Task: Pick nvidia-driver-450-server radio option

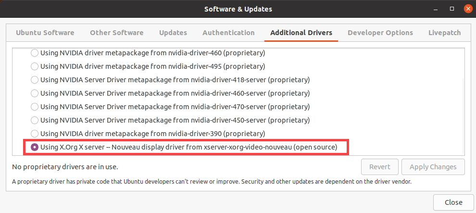Action: [35, 120]
